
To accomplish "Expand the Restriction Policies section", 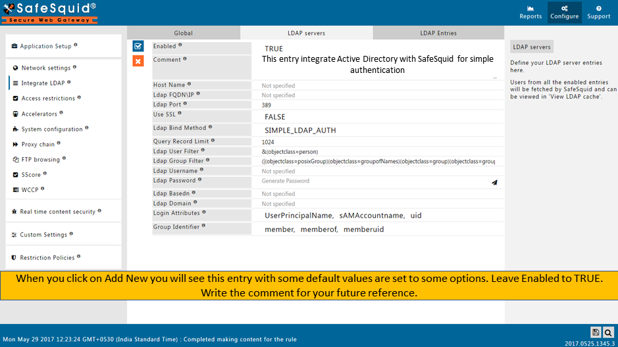I will click(x=47, y=258).
